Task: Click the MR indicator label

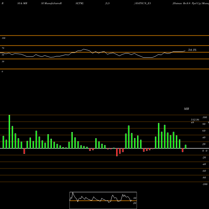Action: click(186, 109)
